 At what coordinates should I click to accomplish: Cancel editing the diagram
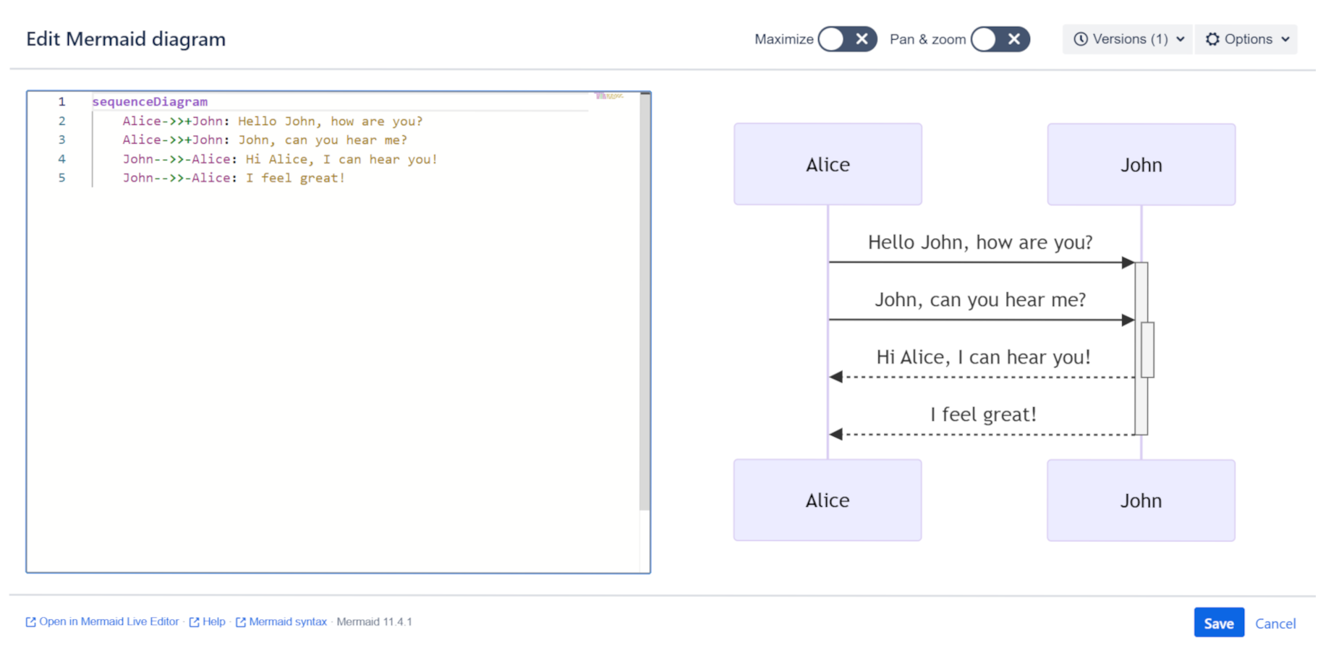click(1275, 624)
